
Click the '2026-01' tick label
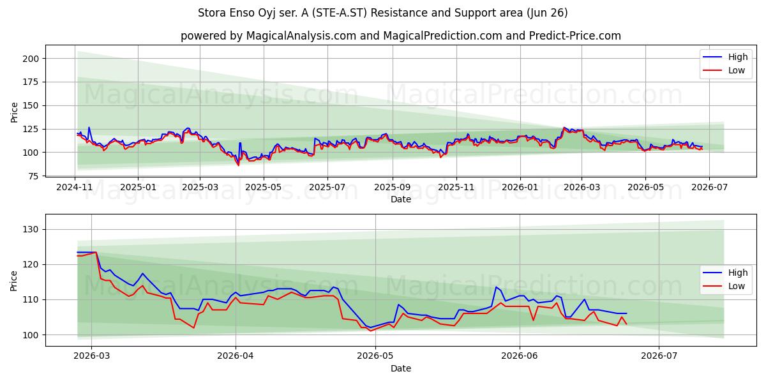pyautogui.click(x=520, y=187)
